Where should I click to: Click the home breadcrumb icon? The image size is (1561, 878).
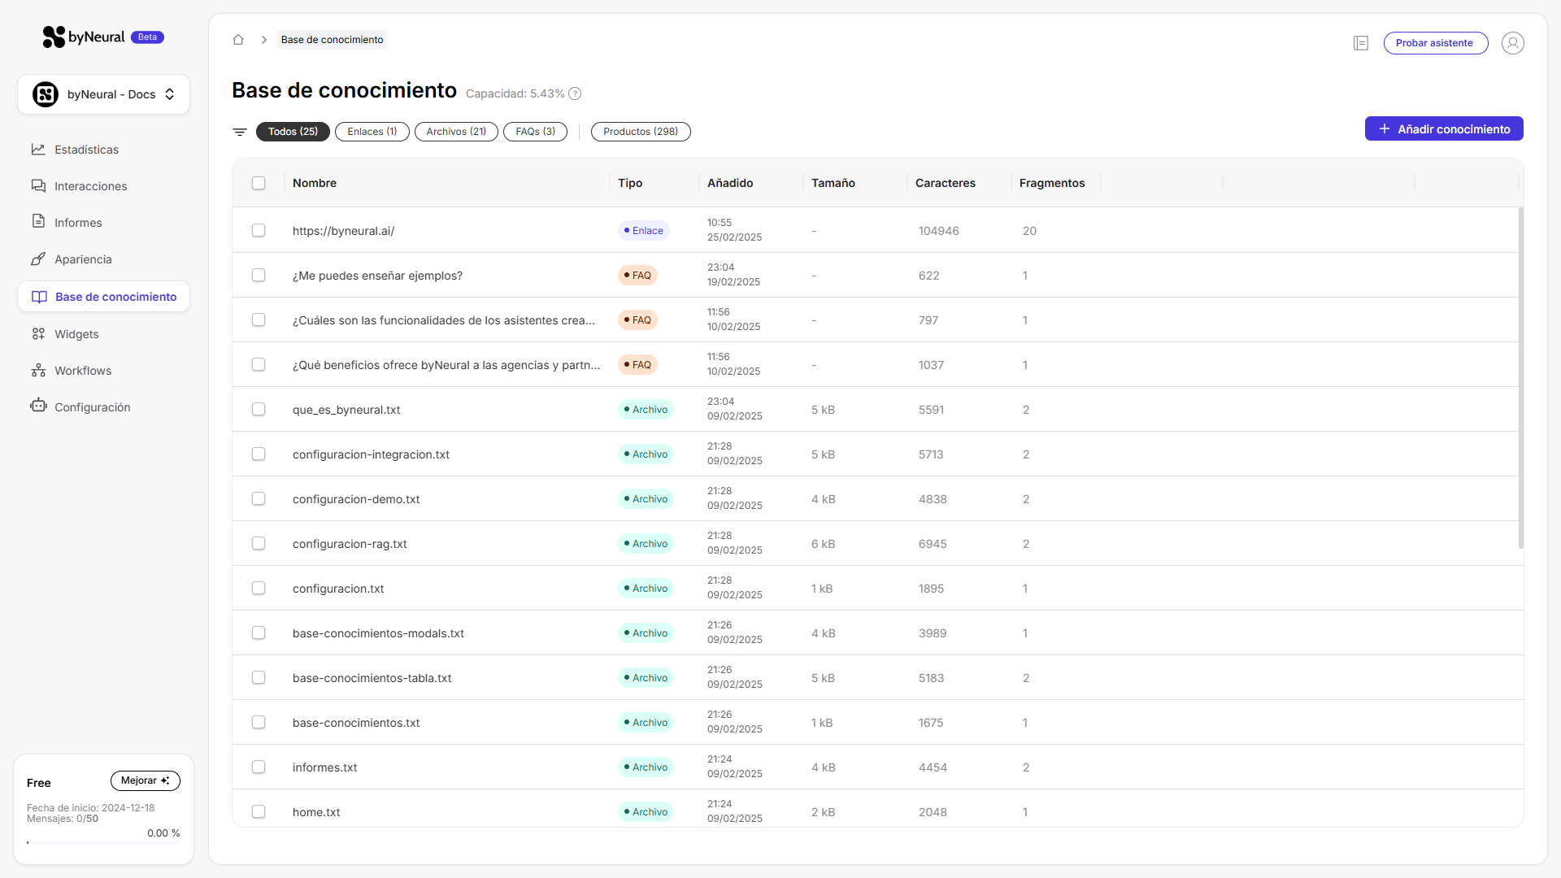tap(238, 40)
